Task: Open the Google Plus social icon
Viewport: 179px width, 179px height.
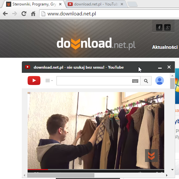Action: (167, 27)
